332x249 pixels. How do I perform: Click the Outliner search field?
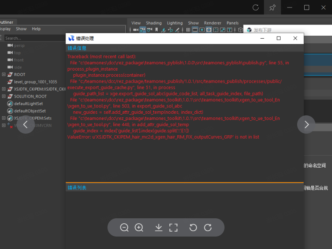33,38
